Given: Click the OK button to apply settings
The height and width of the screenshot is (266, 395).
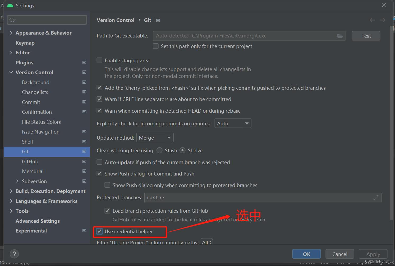Looking at the screenshot, I should coord(306,254).
